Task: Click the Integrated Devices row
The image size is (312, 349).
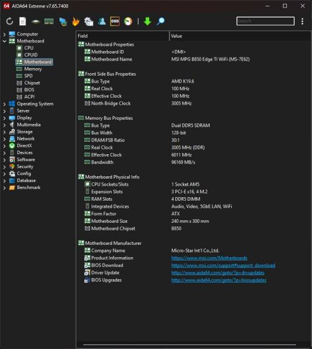Action: tap(193, 206)
